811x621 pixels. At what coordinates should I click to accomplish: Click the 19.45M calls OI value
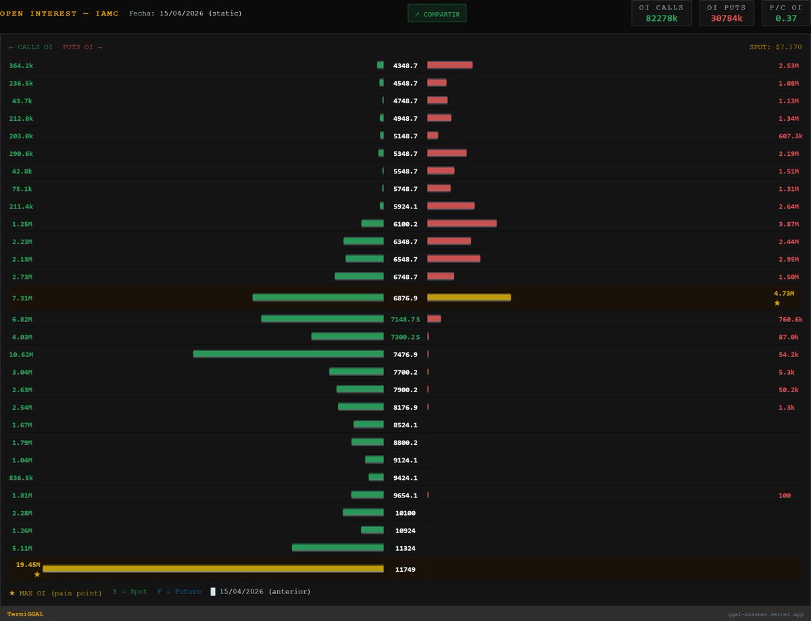tap(28, 564)
